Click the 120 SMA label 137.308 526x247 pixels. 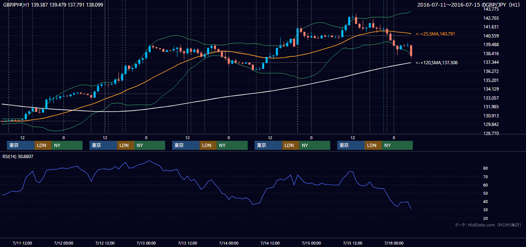point(437,63)
